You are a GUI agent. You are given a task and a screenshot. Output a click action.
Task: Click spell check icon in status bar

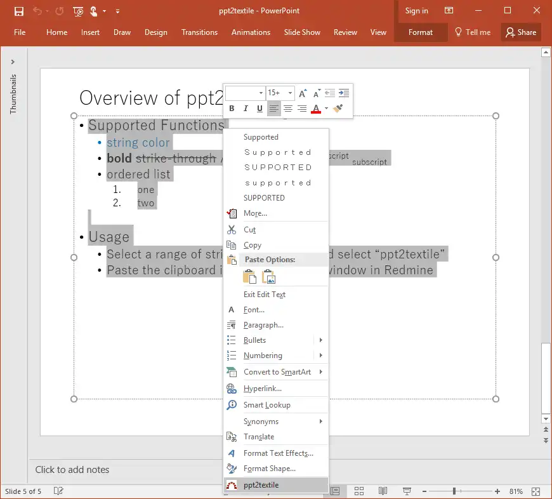point(58,491)
